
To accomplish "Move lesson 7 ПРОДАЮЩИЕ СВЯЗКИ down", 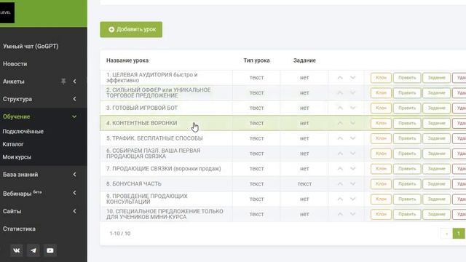I will 352,168.
